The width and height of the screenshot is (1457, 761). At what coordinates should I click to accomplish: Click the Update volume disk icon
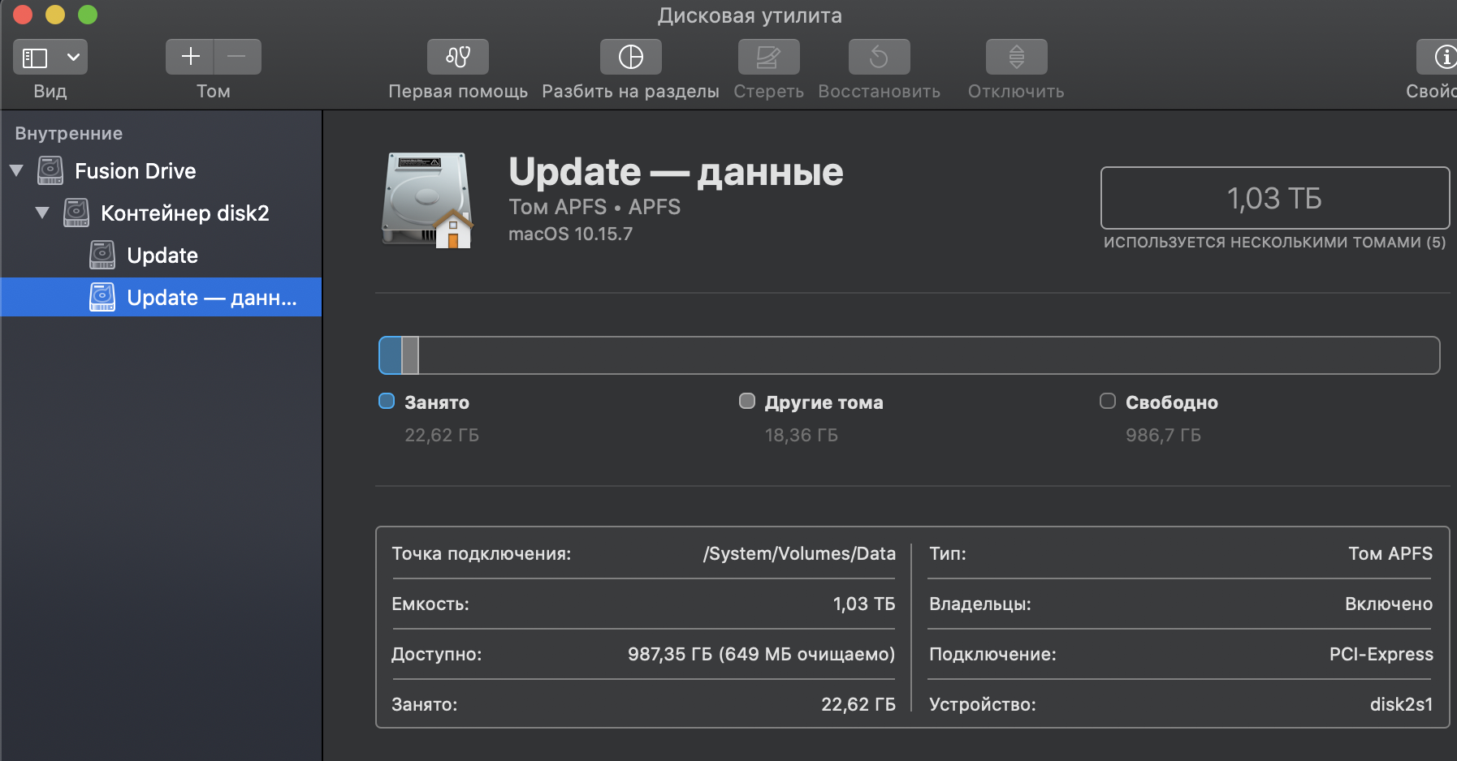tap(102, 255)
